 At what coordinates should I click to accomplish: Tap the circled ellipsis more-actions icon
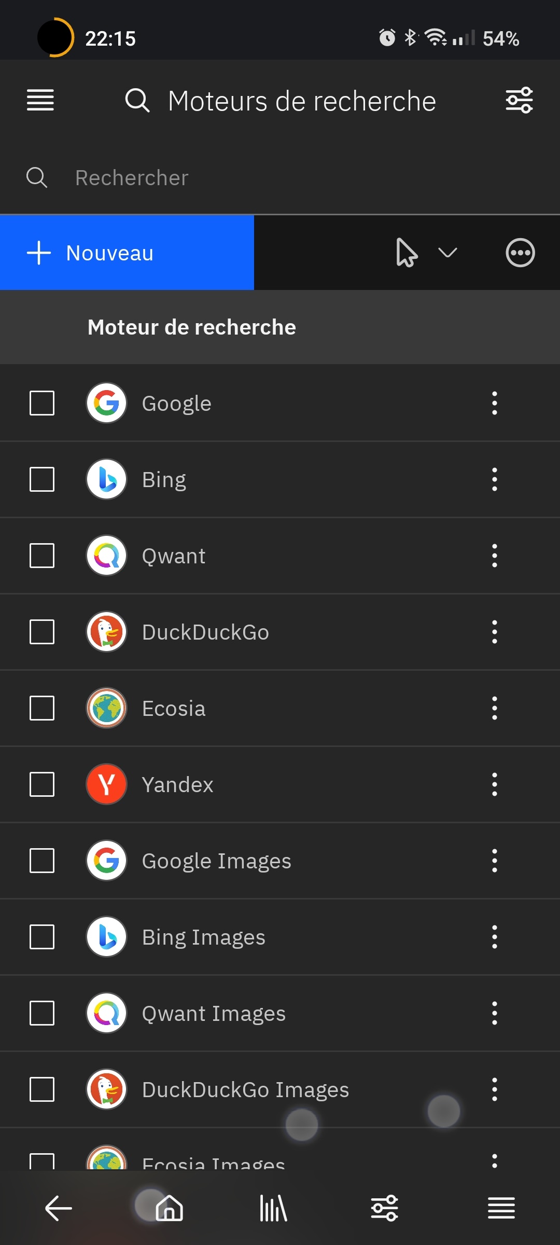click(x=520, y=253)
